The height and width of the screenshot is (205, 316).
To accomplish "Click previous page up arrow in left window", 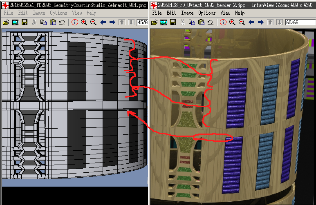I will [x=122, y=22].
